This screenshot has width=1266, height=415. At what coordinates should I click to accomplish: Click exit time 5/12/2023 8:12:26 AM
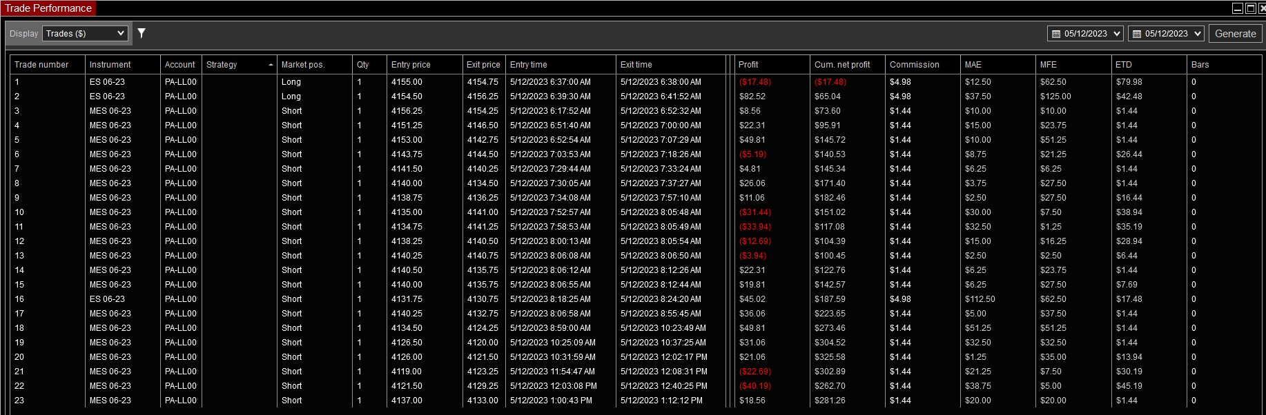point(661,270)
